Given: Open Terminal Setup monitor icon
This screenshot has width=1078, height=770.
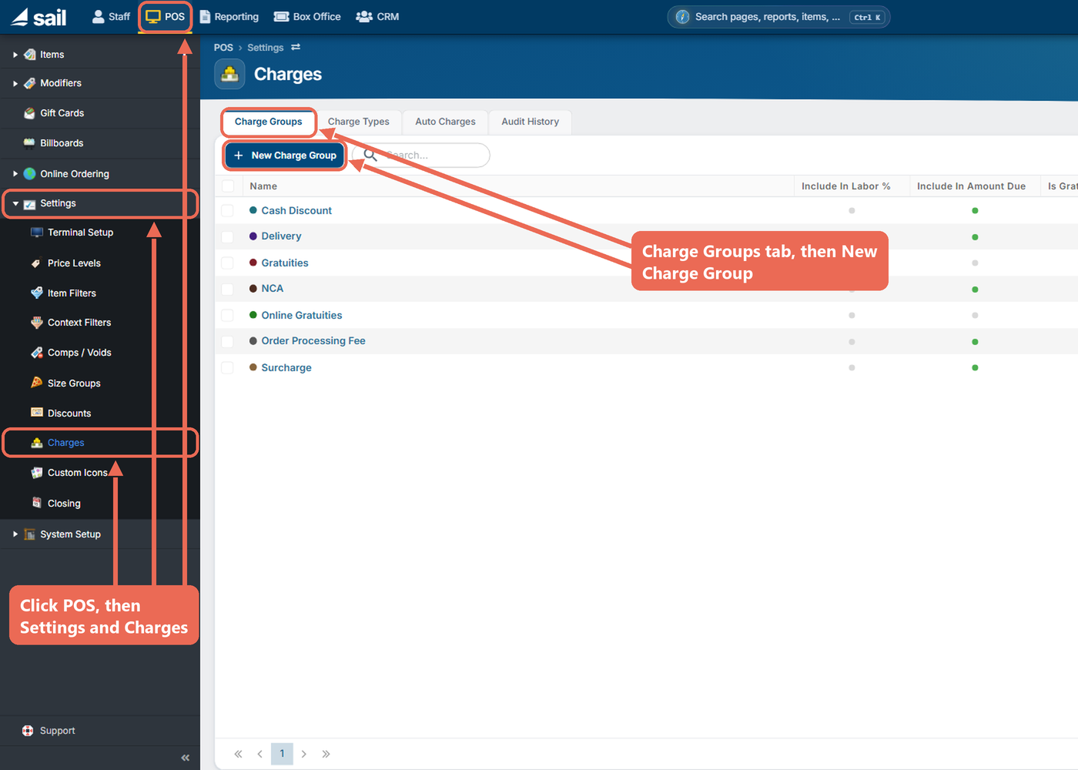Looking at the screenshot, I should (x=37, y=233).
